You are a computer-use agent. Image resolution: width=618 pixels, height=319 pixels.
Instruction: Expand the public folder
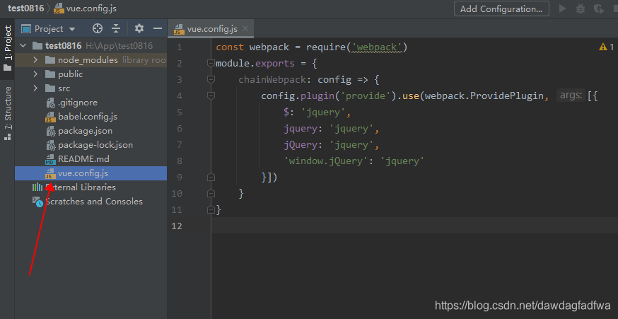[35, 74]
